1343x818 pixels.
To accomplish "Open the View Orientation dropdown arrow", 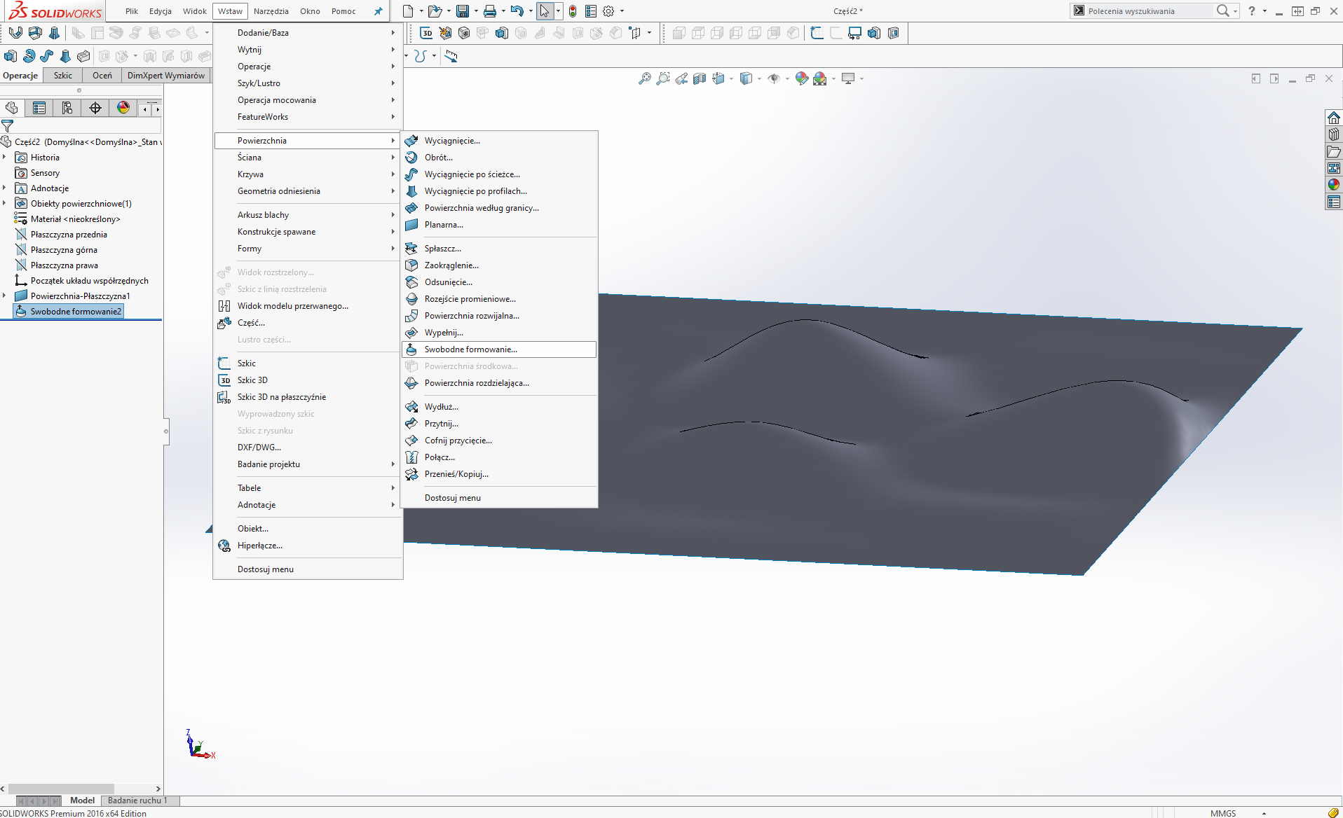I will [731, 79].
